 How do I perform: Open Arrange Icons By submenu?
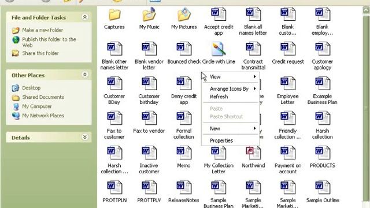click(231, 89)
